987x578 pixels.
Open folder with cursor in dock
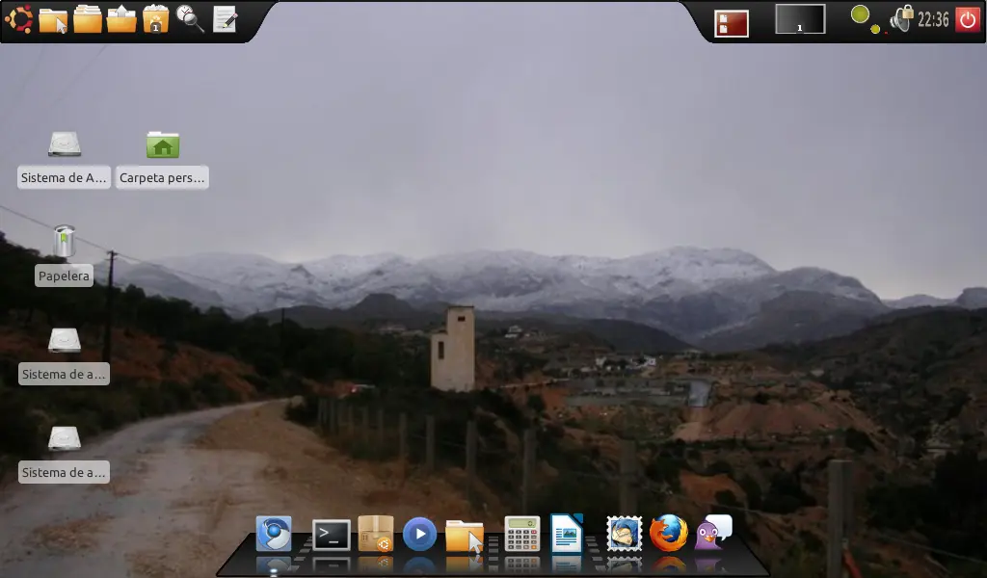(x=465, y=537)
